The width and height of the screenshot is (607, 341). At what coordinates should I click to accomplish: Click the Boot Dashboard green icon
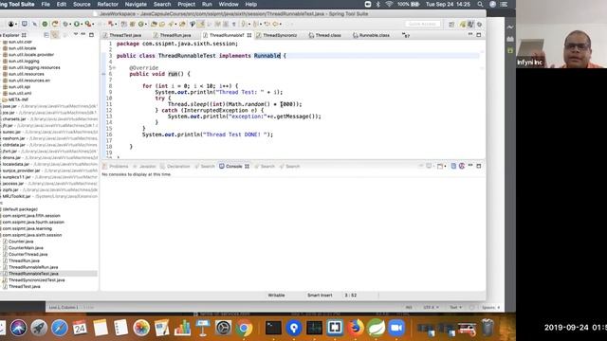pos(45,24)
